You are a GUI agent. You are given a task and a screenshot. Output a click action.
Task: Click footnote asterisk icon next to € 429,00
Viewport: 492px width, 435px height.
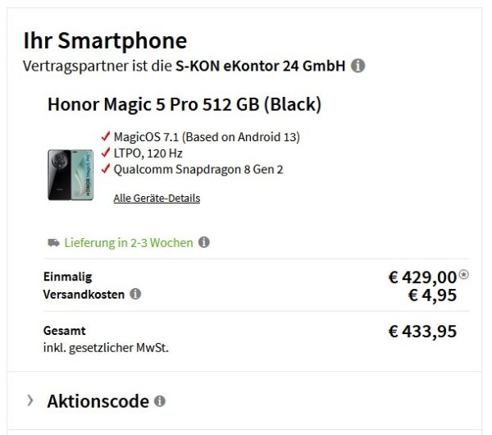tap(463, 275)
